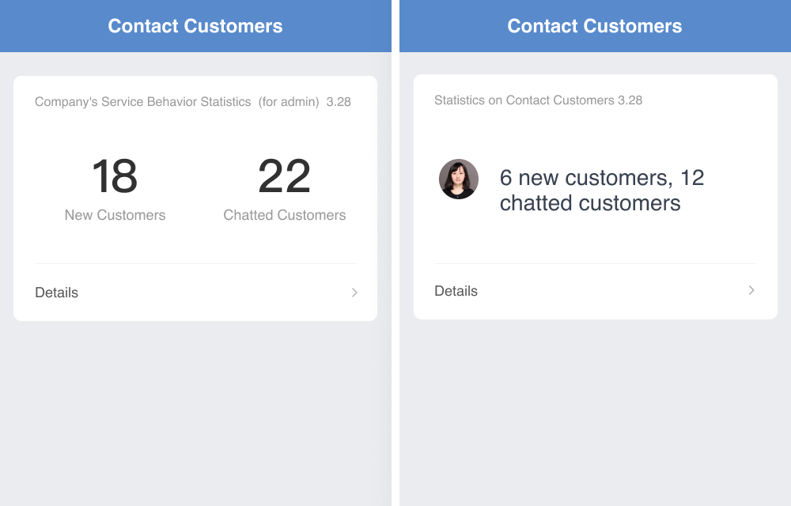Tap left Contact Customers header title
791x506 pixels.
195,26
